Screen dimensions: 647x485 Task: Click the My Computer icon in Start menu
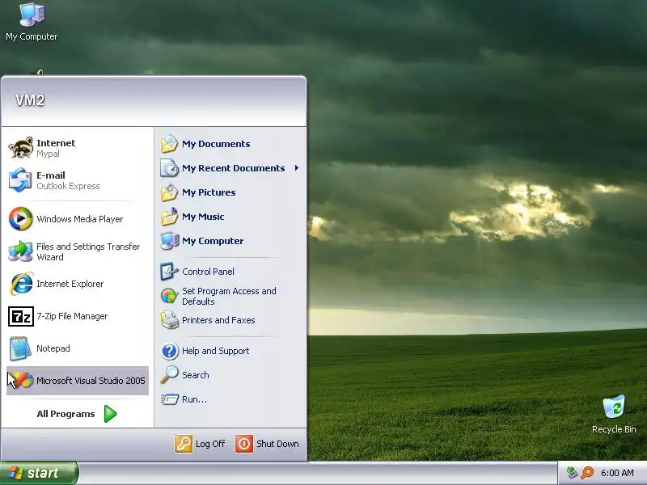click(169, 241)
